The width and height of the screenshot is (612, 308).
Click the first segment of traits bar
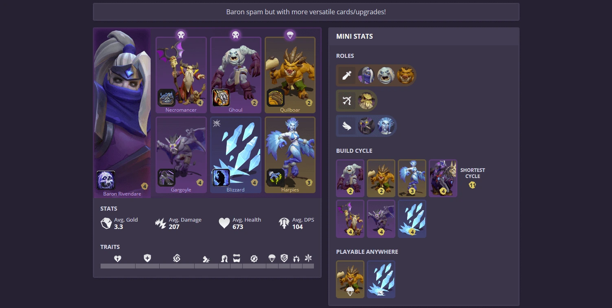[x=118, y=266]
